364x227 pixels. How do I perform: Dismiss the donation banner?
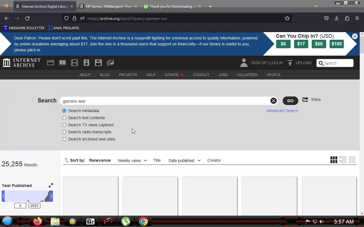(355, 36)
